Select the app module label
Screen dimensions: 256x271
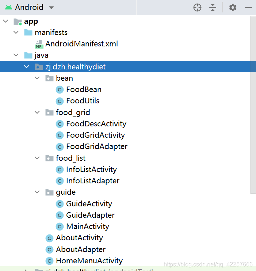tap(31, 22)
